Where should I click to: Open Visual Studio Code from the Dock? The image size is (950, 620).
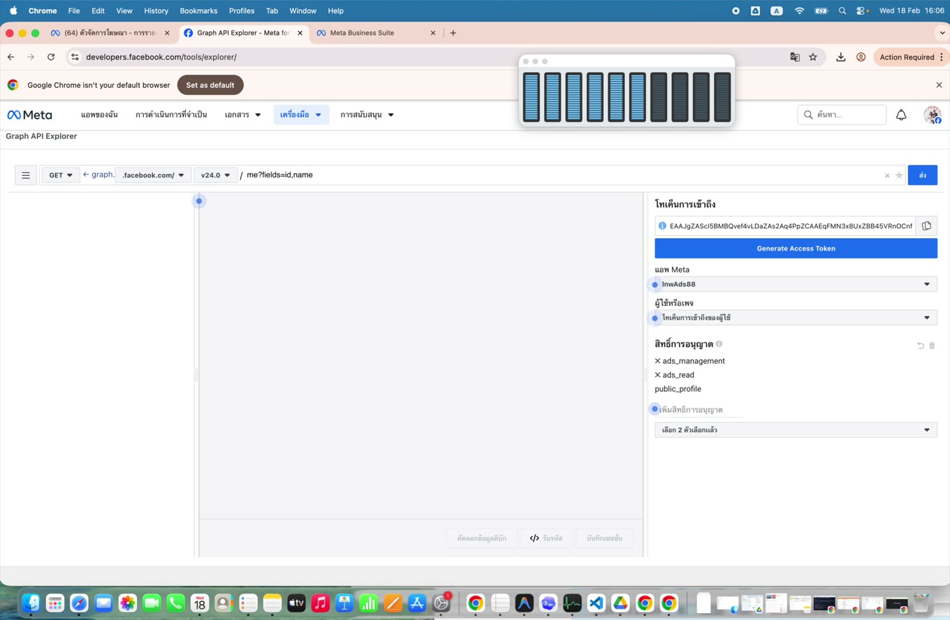point(596,603)
